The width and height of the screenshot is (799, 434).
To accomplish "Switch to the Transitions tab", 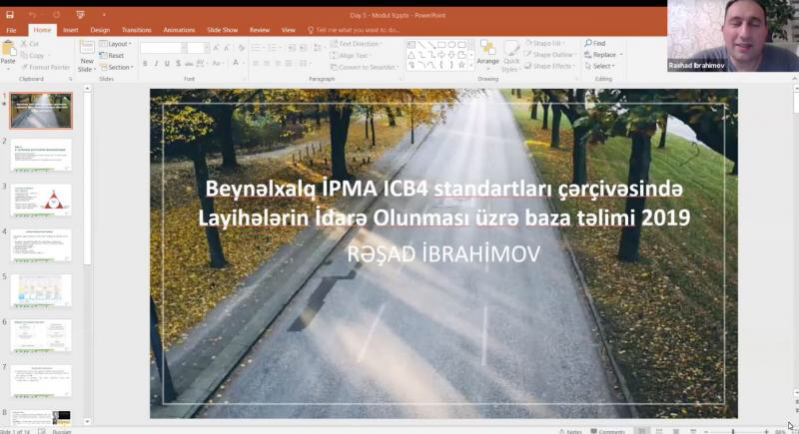I will click(137, 30).
